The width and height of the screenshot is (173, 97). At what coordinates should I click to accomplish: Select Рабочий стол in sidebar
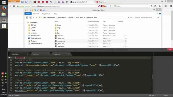36,38
